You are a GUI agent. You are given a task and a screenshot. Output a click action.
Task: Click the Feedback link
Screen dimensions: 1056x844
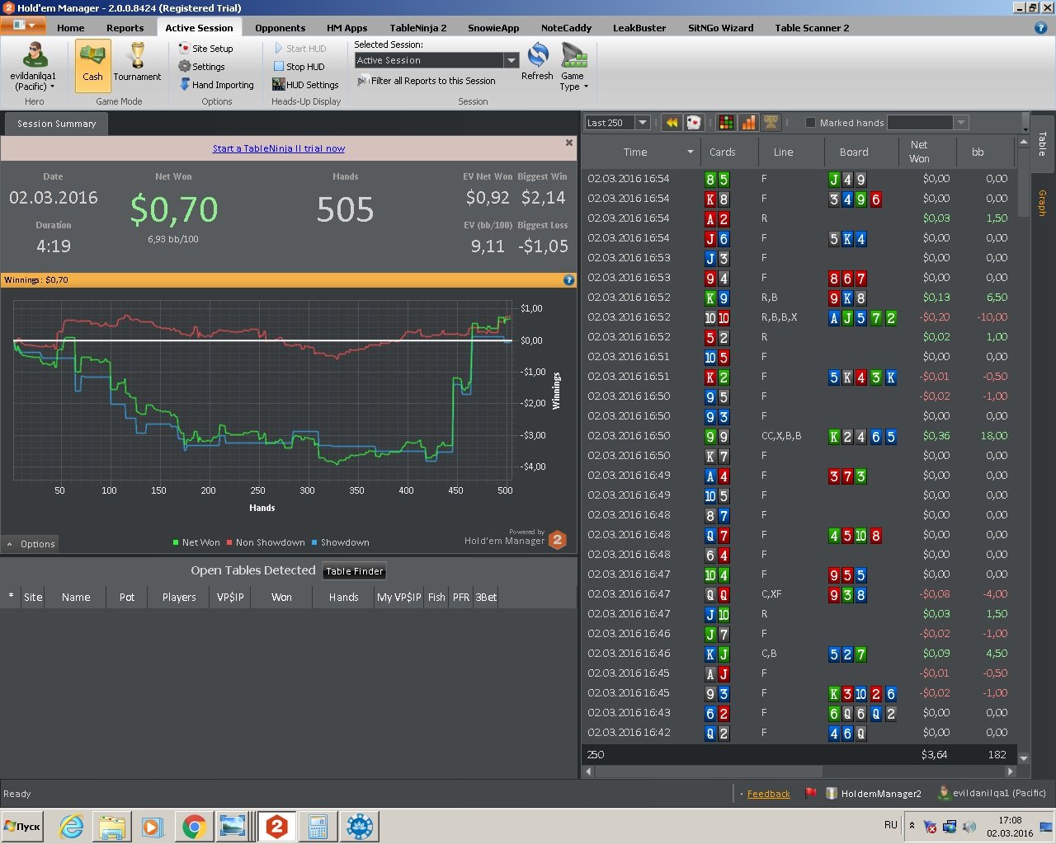pyautogui.click(x=768, y=794)
